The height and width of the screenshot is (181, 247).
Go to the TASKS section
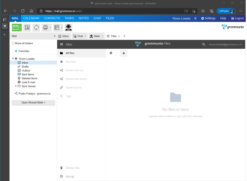point(69,18)
